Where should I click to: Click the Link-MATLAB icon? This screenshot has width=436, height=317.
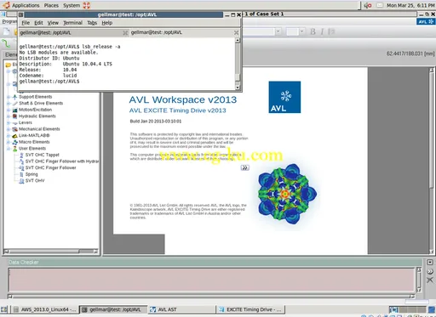pos(14,136)
